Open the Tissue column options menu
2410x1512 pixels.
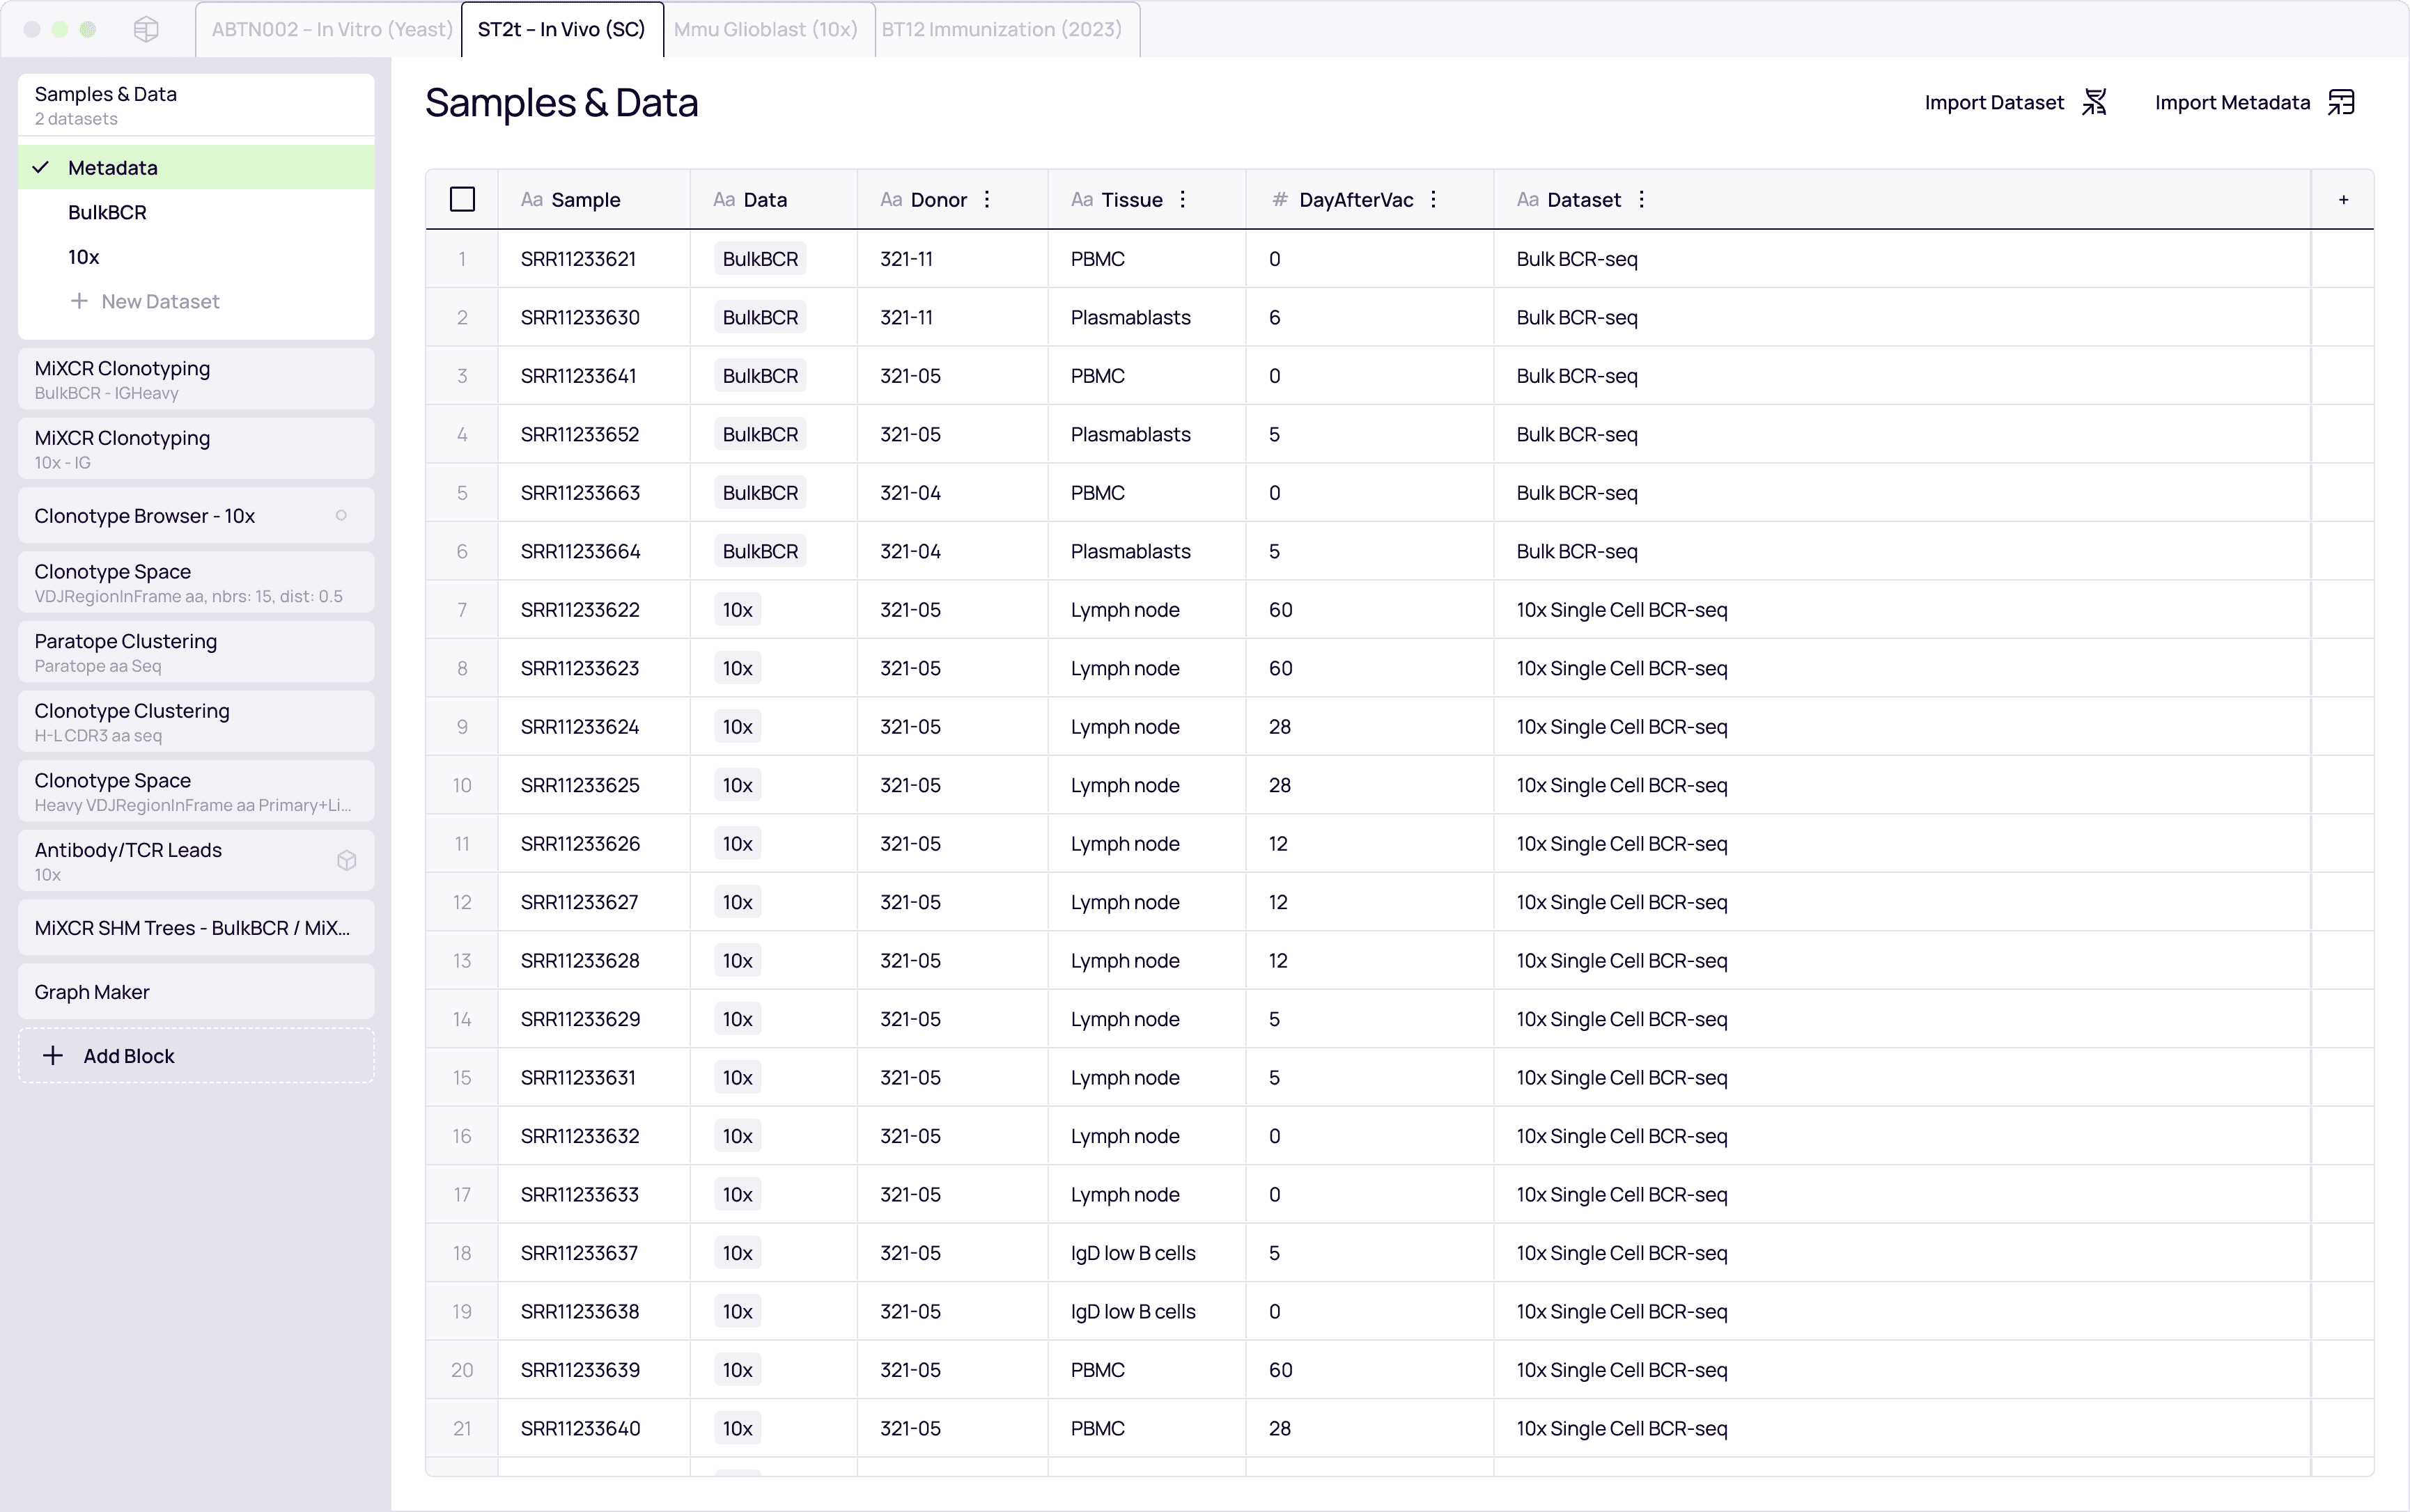click(x=1183, y=200)
